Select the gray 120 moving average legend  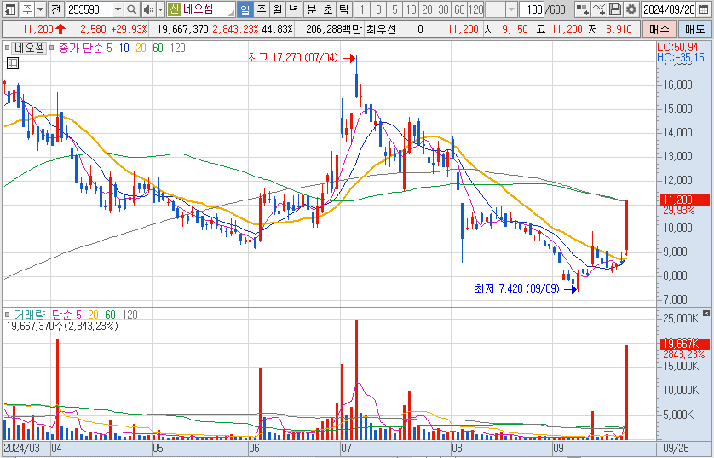click(x=177, y=48)
